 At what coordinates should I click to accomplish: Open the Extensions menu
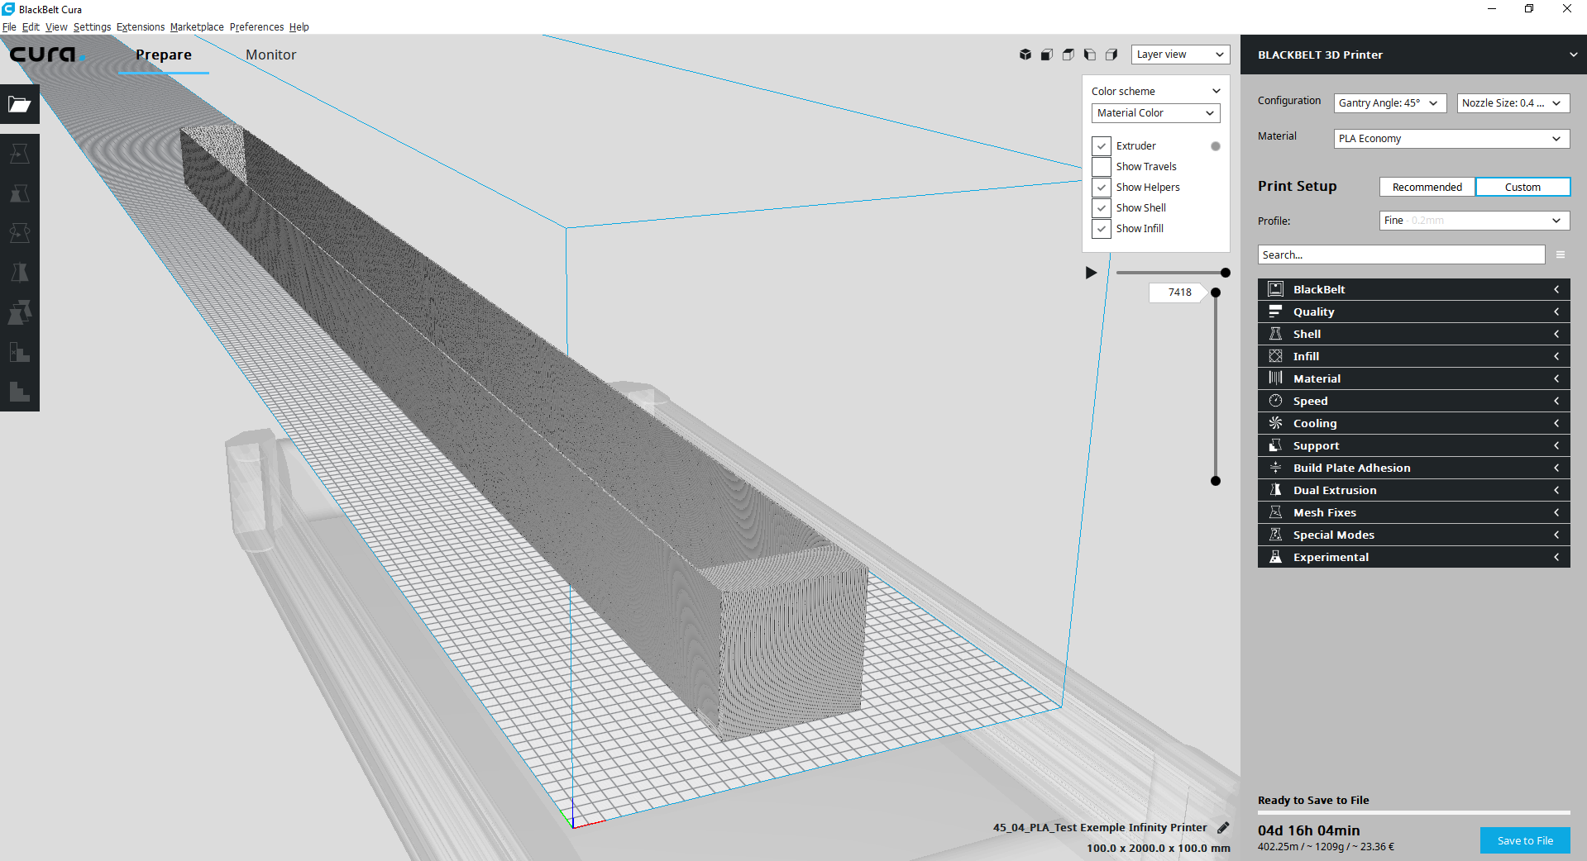141,27
